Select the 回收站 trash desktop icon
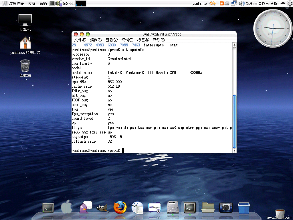This screenshot has width=293, height=220. click(x=25, y=68)
